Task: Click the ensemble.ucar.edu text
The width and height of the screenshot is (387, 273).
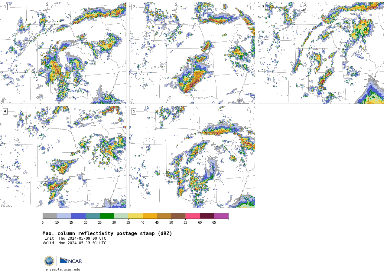Action: coord(63,269)
